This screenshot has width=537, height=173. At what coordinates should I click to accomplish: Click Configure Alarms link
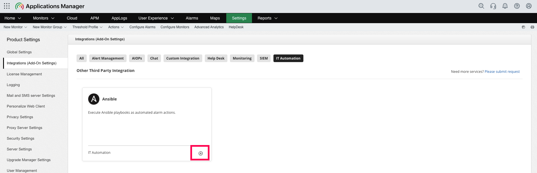pyautogui.click(x=142, y=27)
